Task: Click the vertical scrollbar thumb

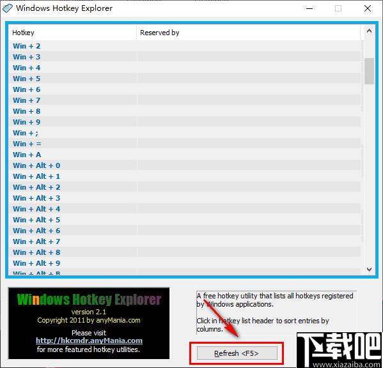Action: pyautogui.click(x=369, y=71)
